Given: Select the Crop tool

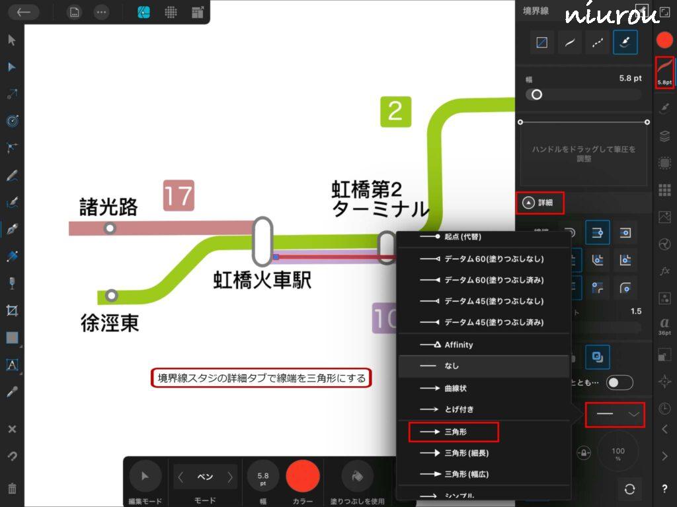Looking at the screenshot, I should pyautogui.click(x=12, y=310).
